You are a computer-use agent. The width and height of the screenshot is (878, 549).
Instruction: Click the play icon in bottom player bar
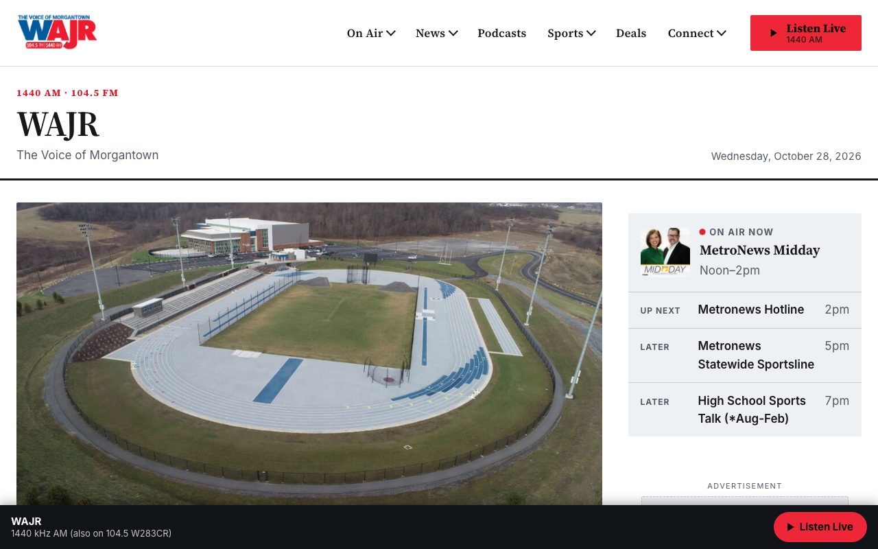[790, 527]
